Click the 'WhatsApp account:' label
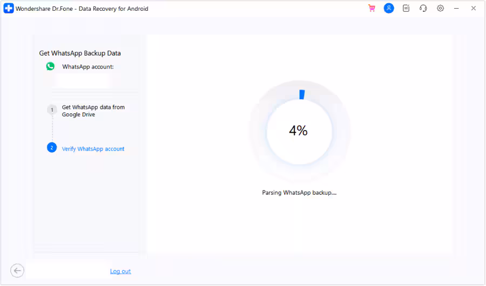This screenshot has width=486, height=286. pos(88,67)
